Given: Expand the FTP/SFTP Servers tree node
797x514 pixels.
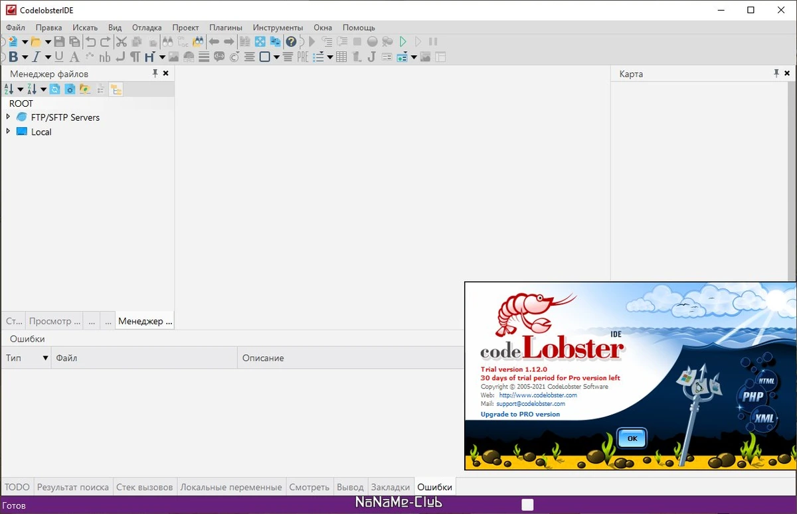Looking at the screenshot, I should pos(8,117).
